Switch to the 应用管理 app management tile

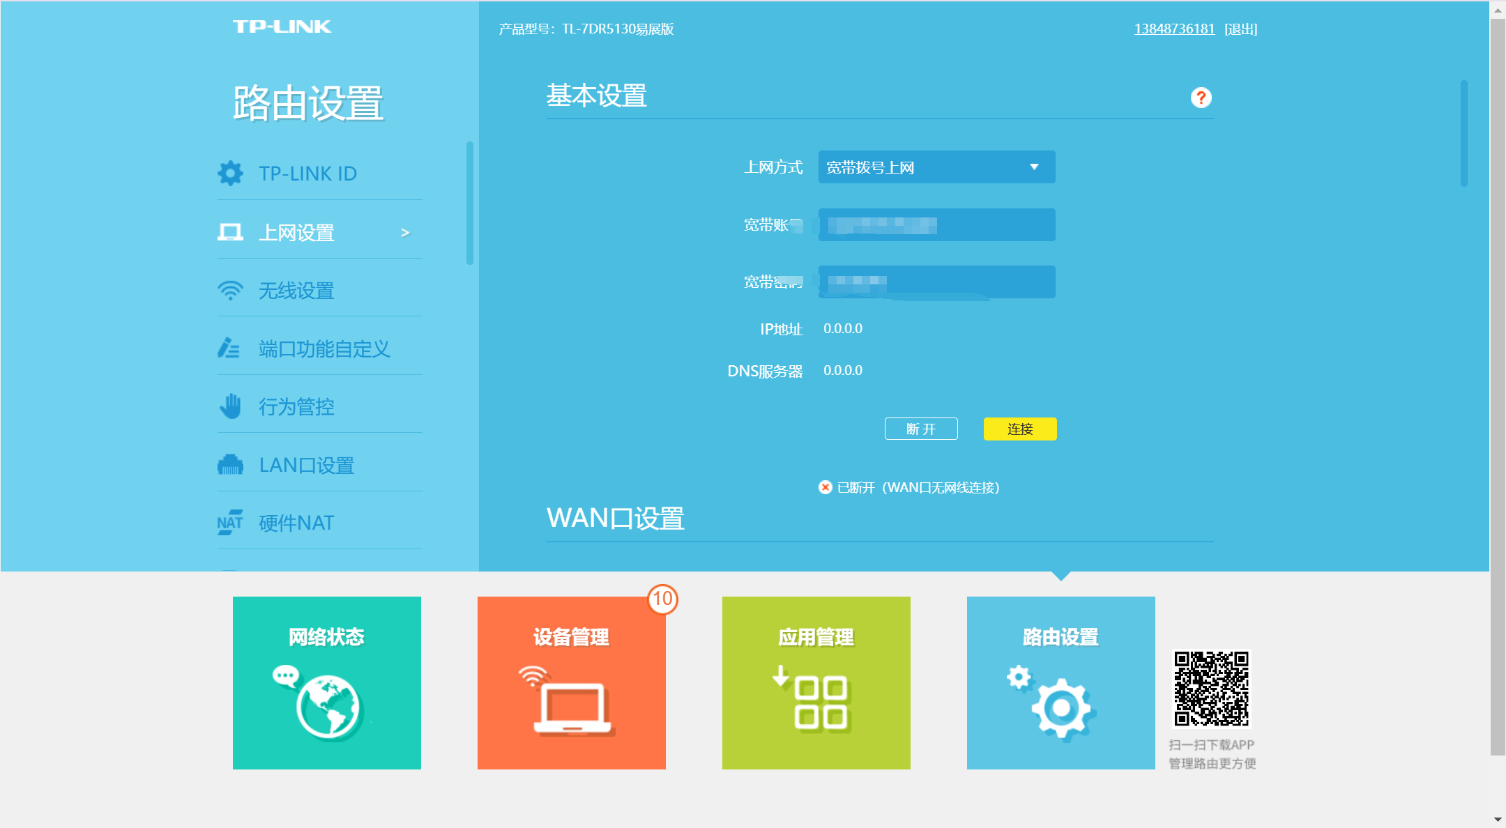pyautogui.click(x=816, y=682)
